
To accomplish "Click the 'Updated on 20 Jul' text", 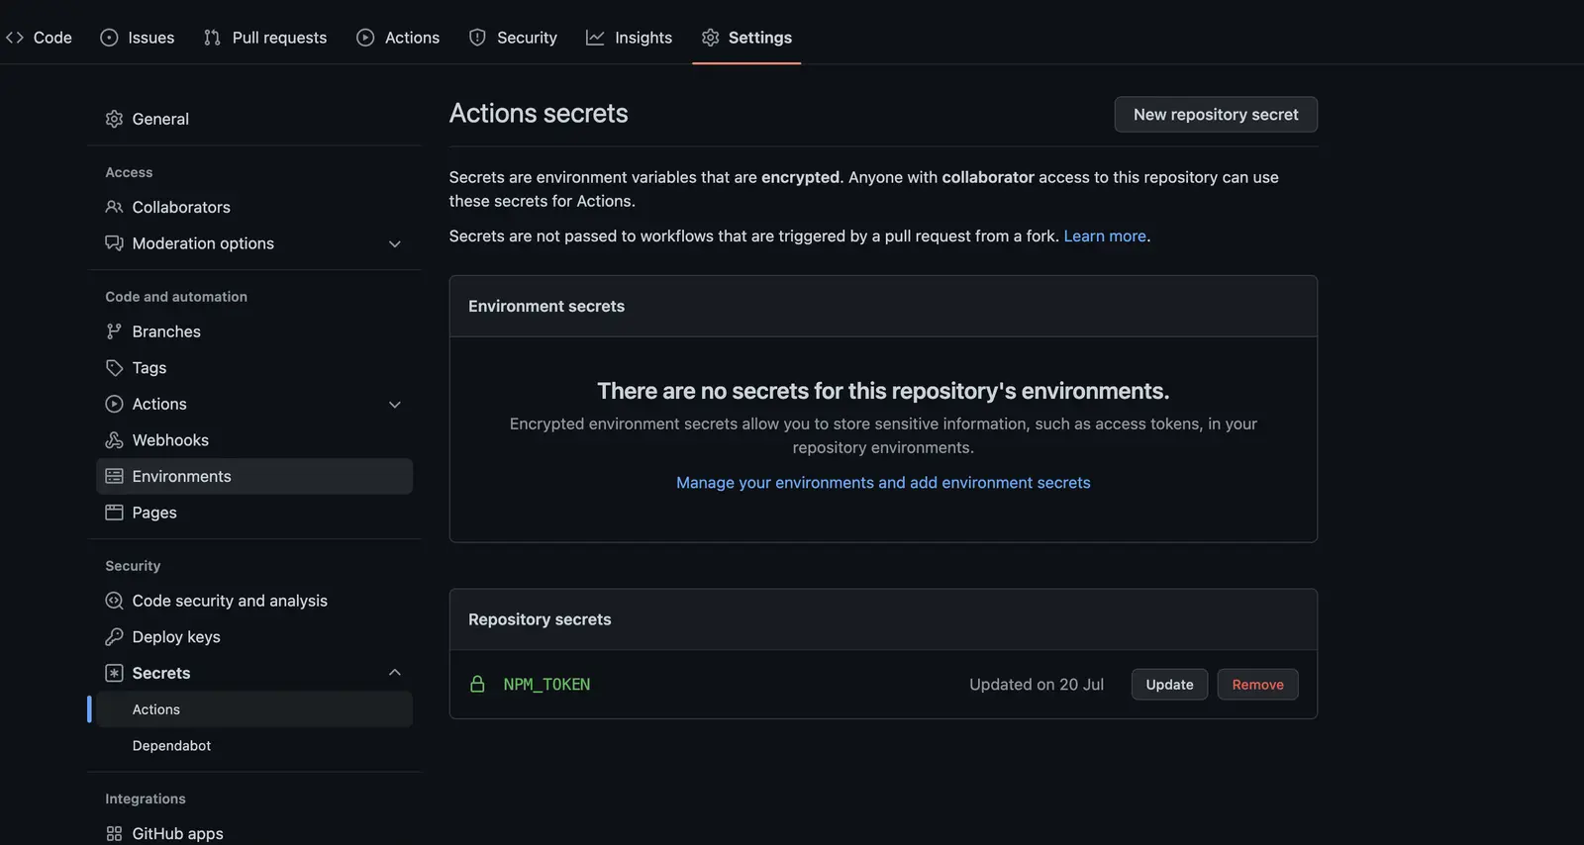I will 1037,685.
